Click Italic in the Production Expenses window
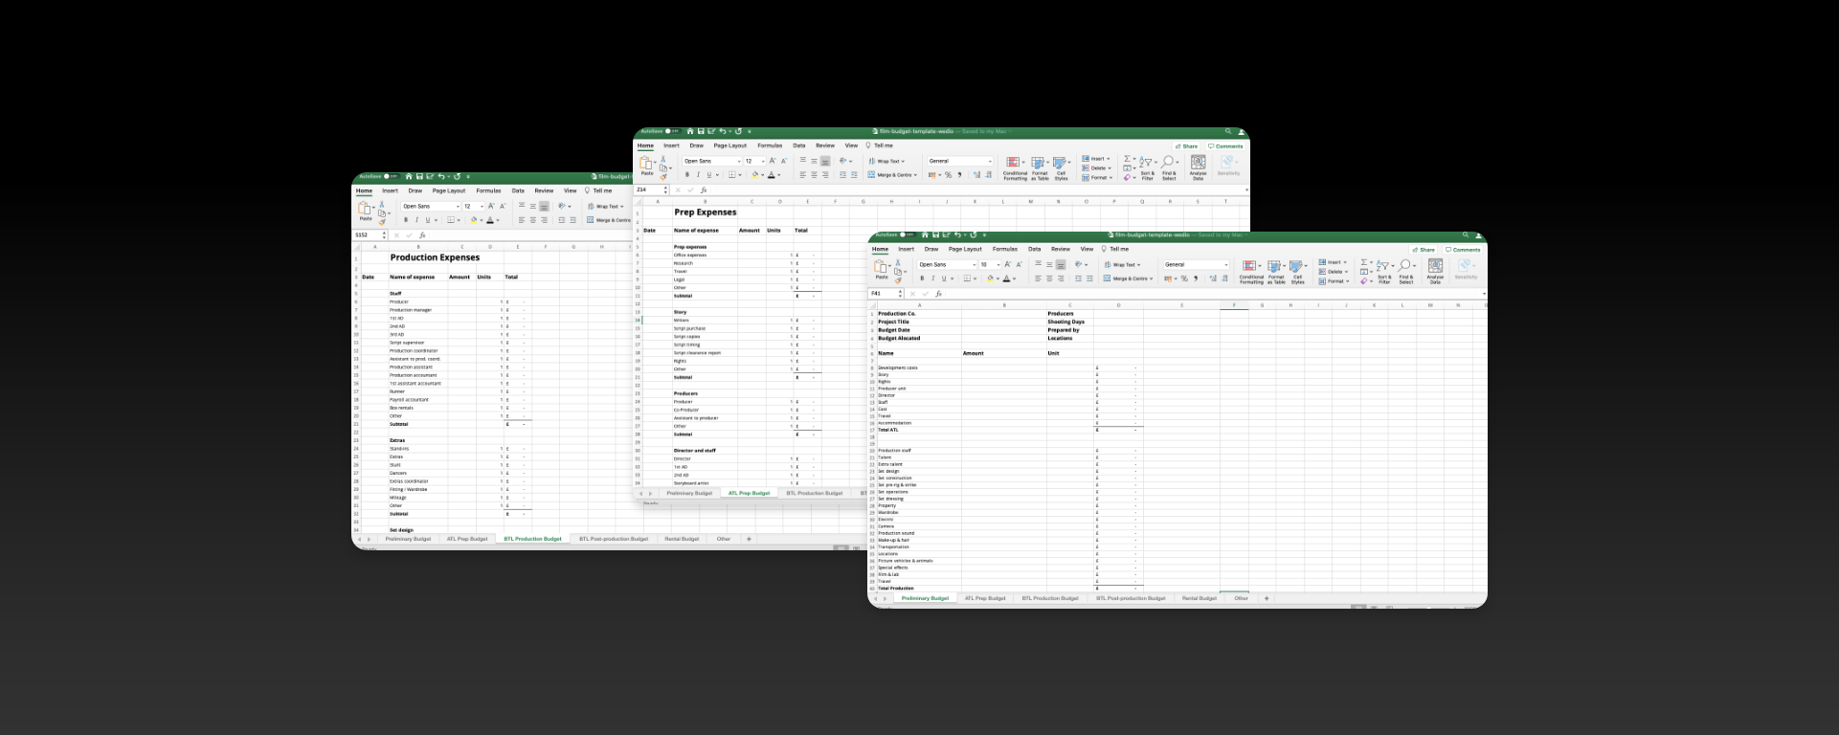 (x=416, y=220)
